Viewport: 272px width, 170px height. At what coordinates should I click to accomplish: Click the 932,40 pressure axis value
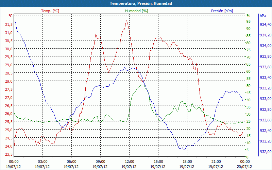[266, 131]
